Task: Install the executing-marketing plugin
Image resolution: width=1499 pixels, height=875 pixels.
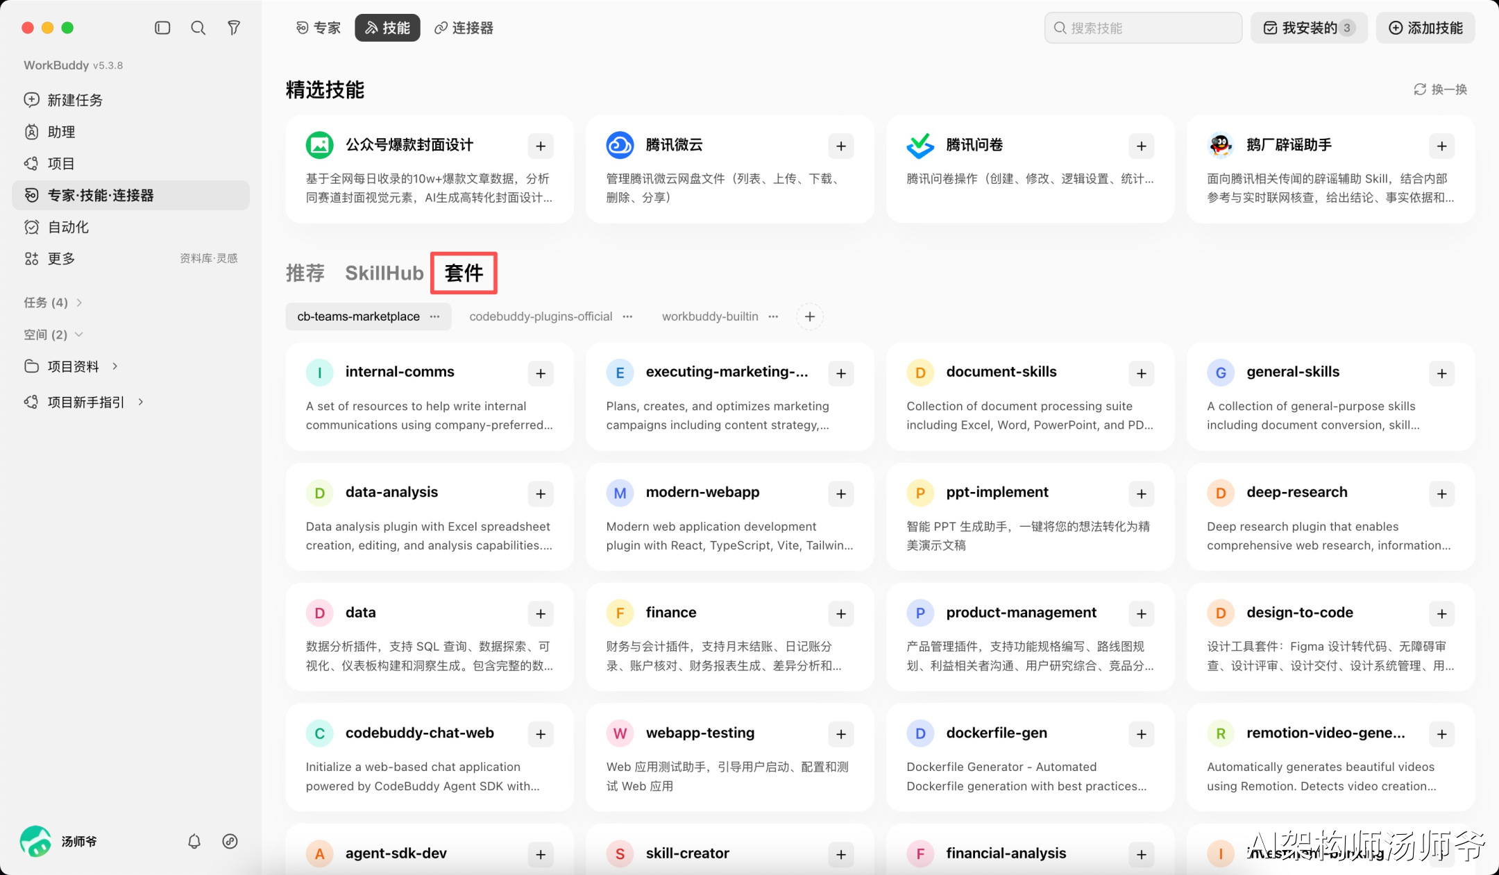Action: (x=841, y=373)
